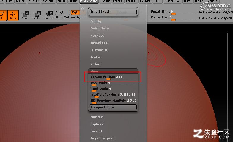Click the Rgb Intensity slider label
The width and height of the screenshot is (233, 142).
point(68,17)
